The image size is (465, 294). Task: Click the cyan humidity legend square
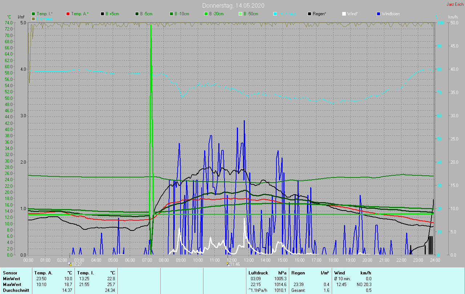(275, 14)
